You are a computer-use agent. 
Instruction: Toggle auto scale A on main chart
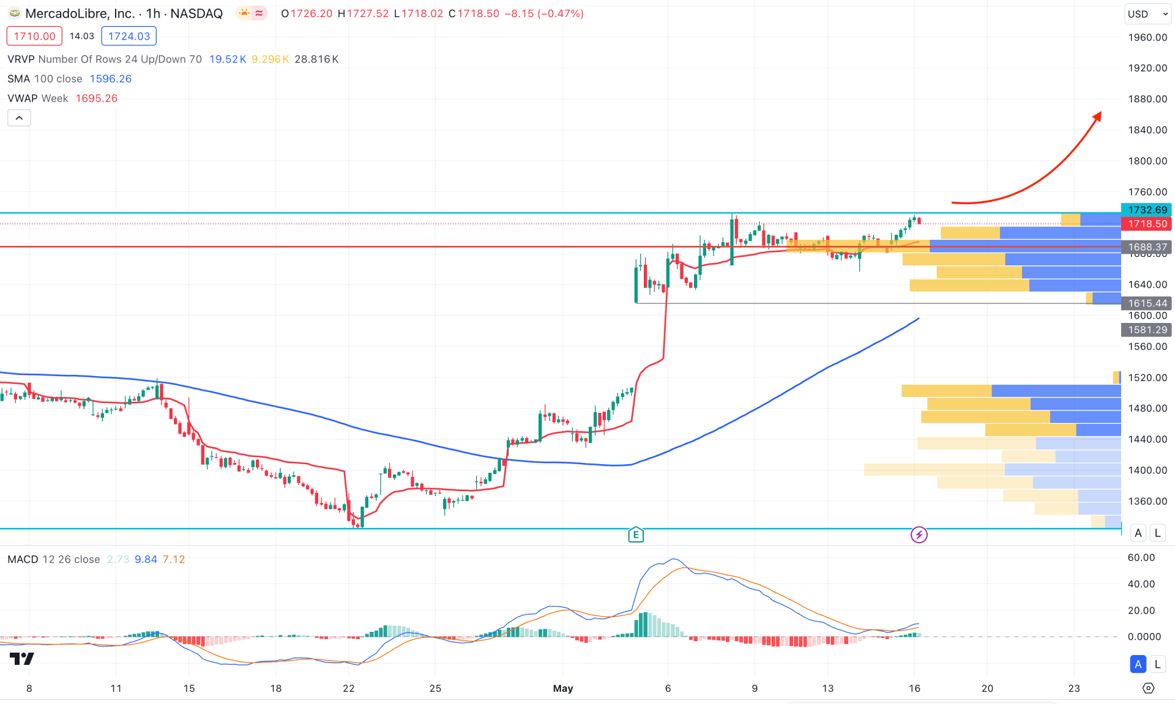(1138, 533)
